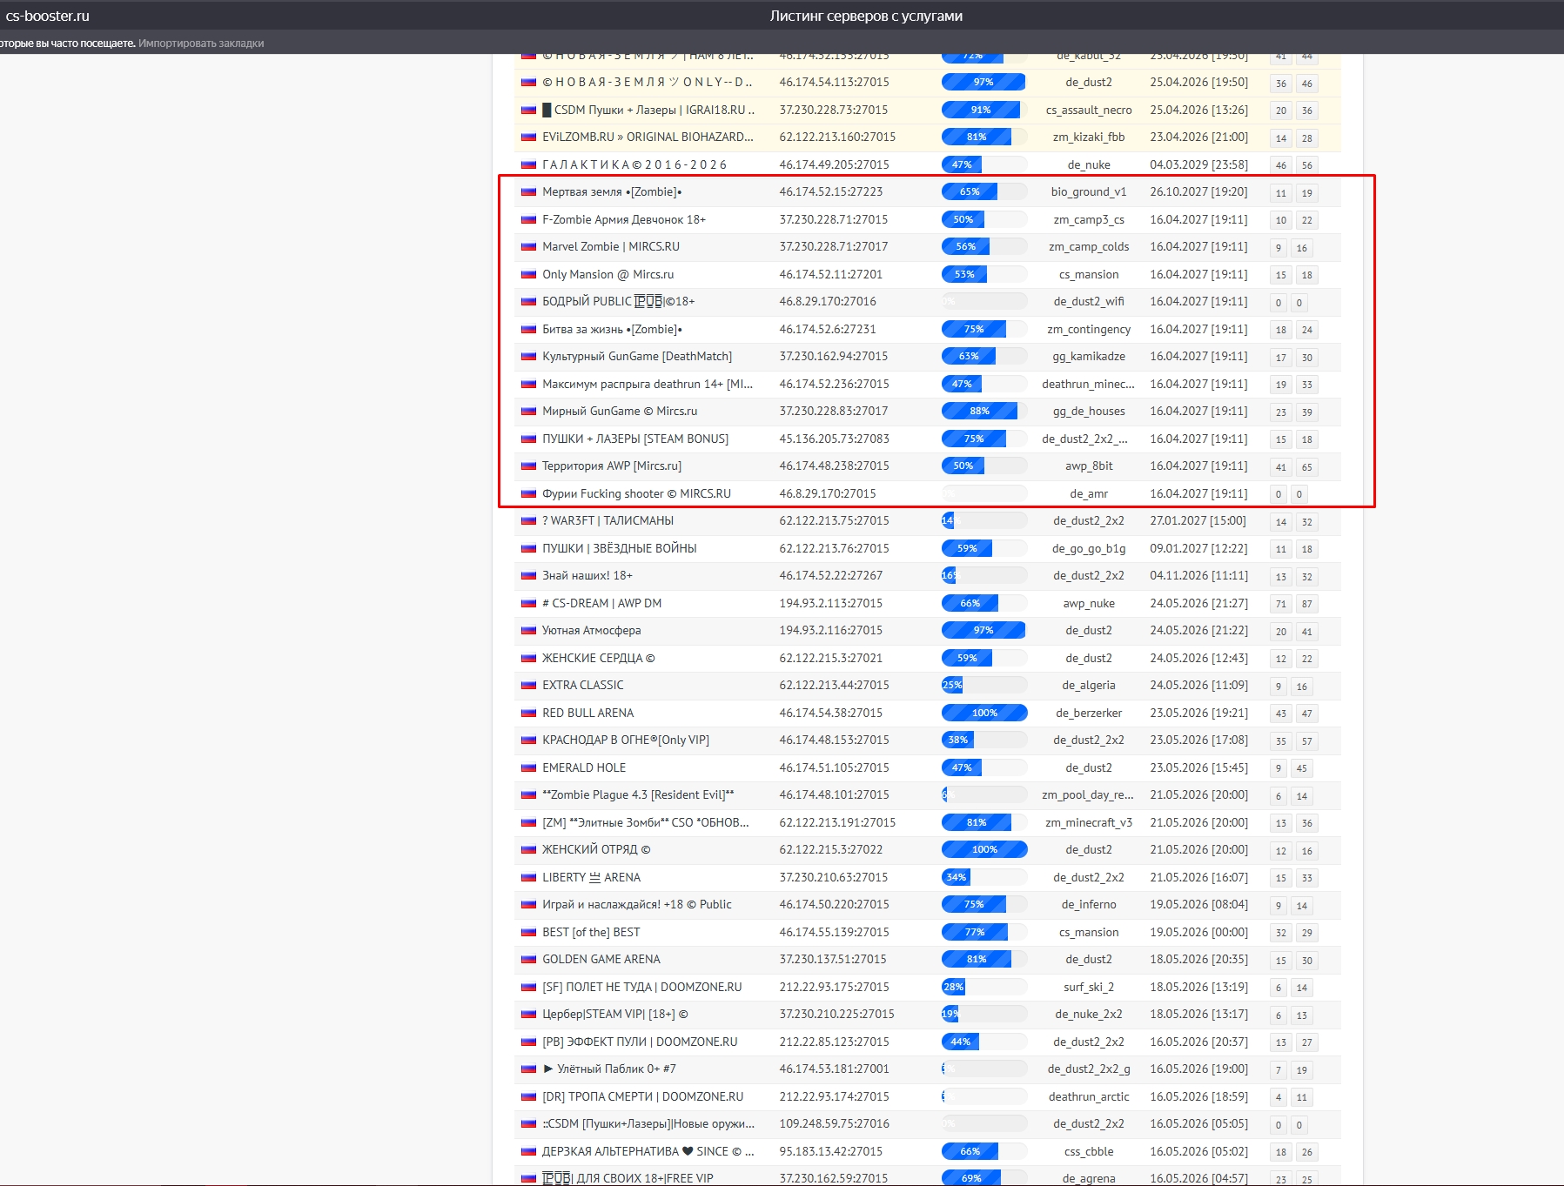This screenshot has height=1186, width=1564.
Task: Click the Листинг серверов с услугами header title
Action: [x=865, y=16]
